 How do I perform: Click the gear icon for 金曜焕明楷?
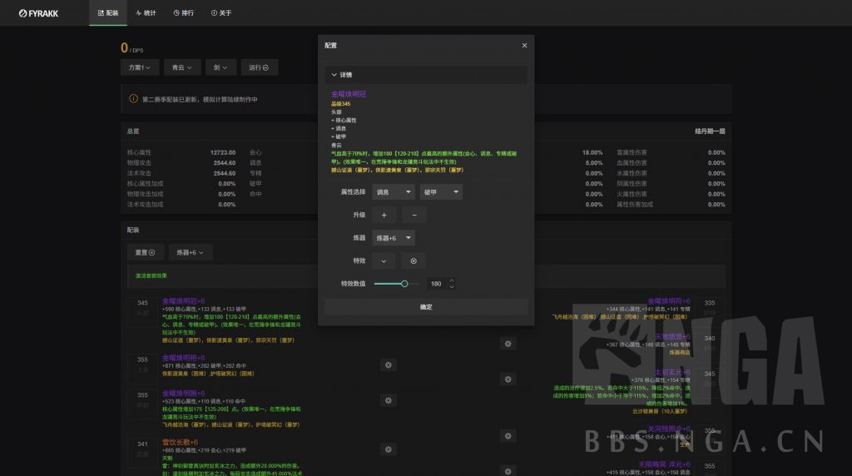tap(388, 364)
